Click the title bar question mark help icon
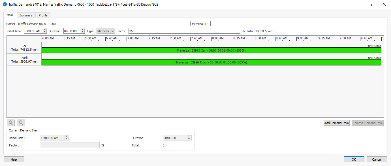391x166 pixels. (371, 4)
